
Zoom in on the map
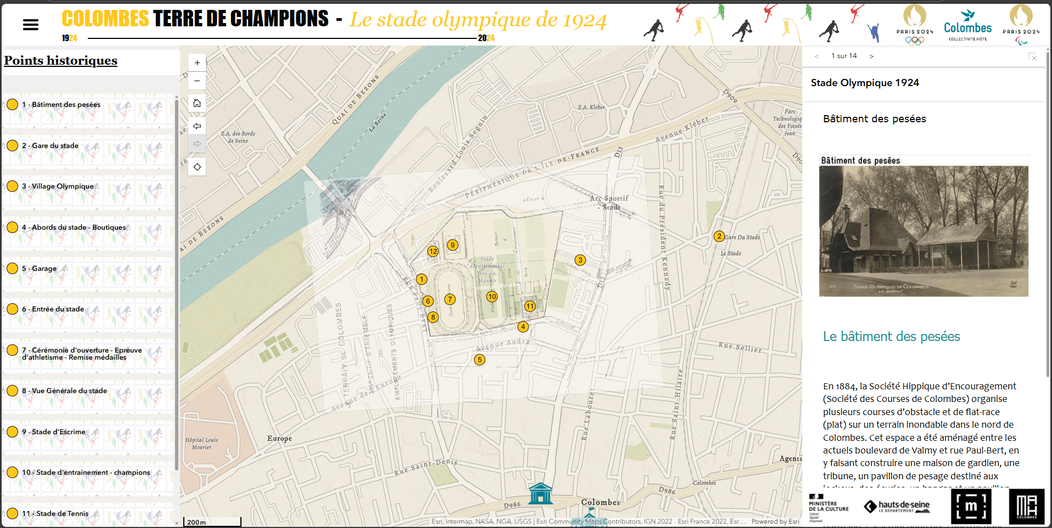197,63
